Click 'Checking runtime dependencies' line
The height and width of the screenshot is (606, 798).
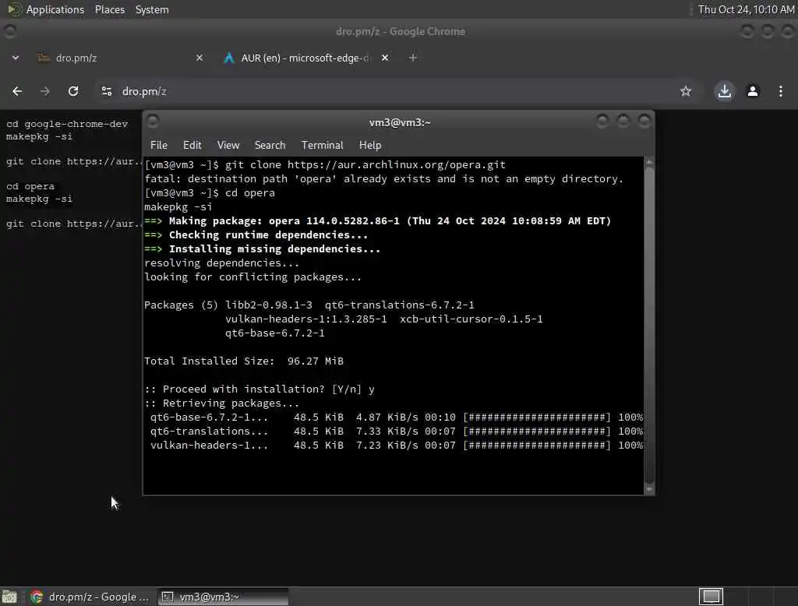pos(256,235)
